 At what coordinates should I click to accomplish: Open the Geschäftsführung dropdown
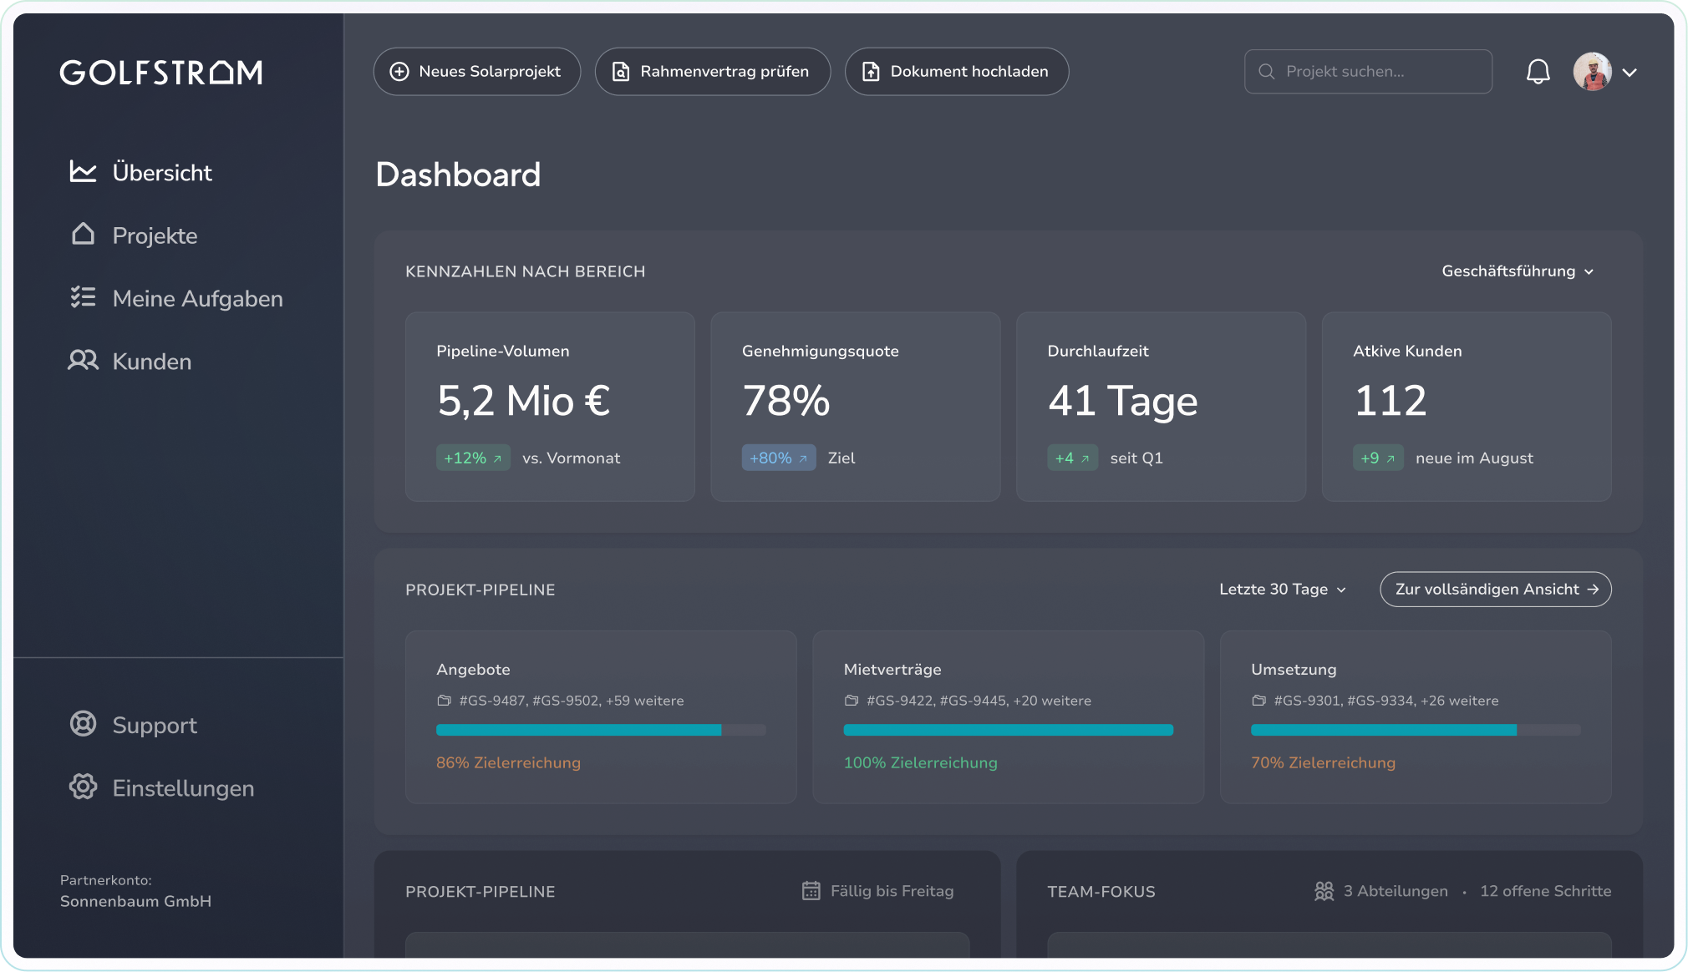coord(1518,271)
